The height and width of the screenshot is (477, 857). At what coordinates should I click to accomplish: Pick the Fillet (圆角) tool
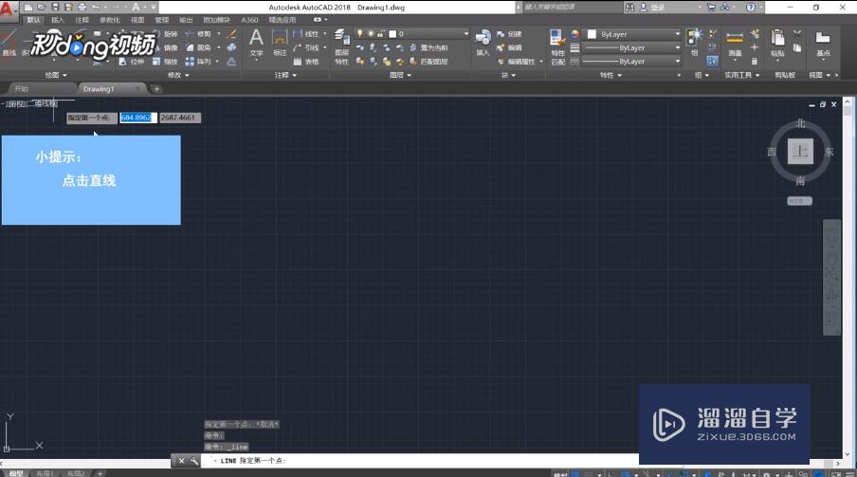click(198, 47)
